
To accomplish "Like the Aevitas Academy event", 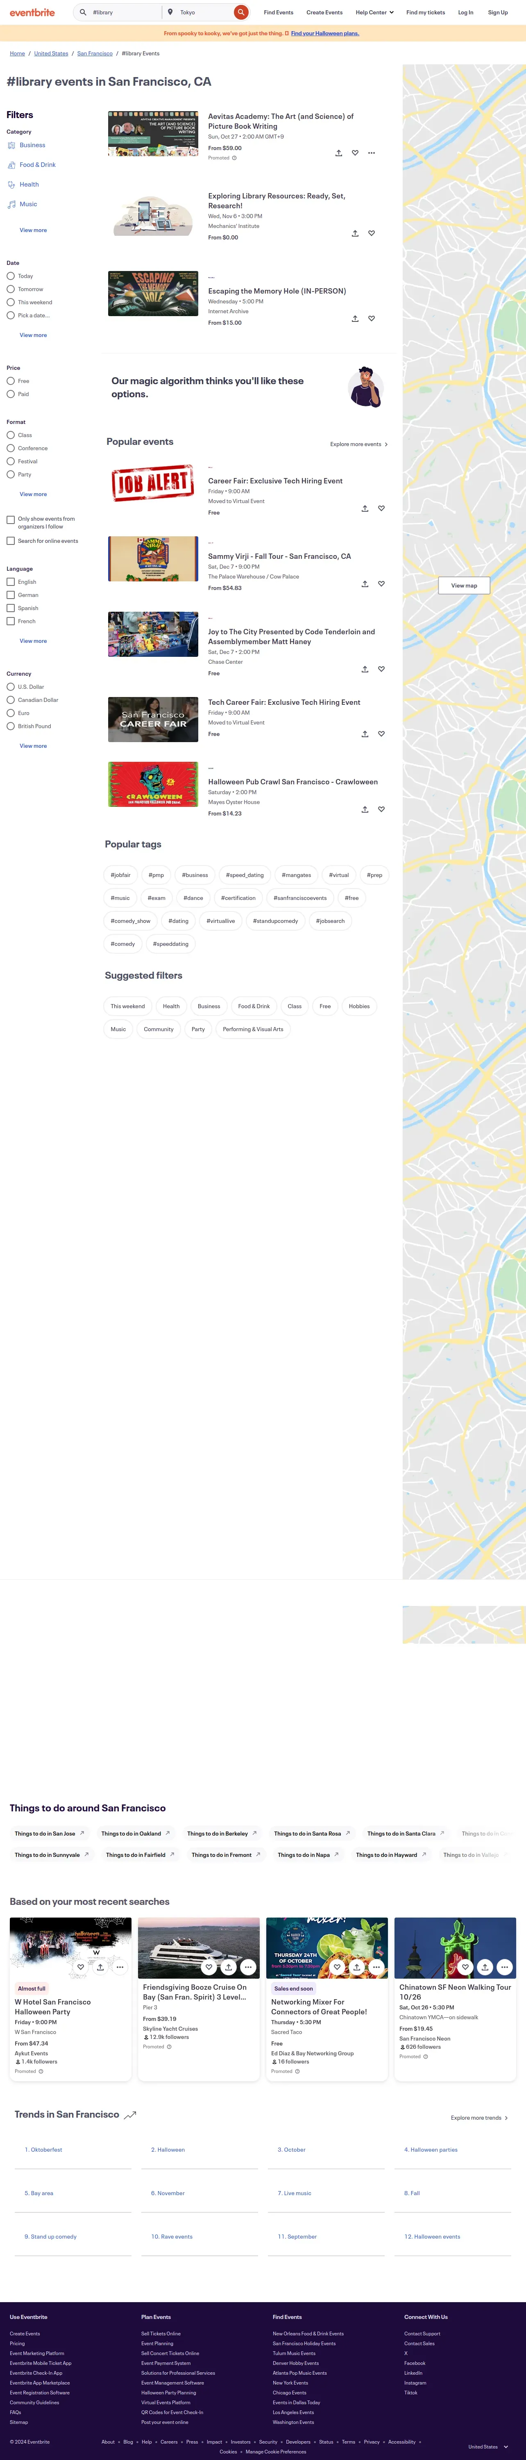I will [x=355, y=153].
